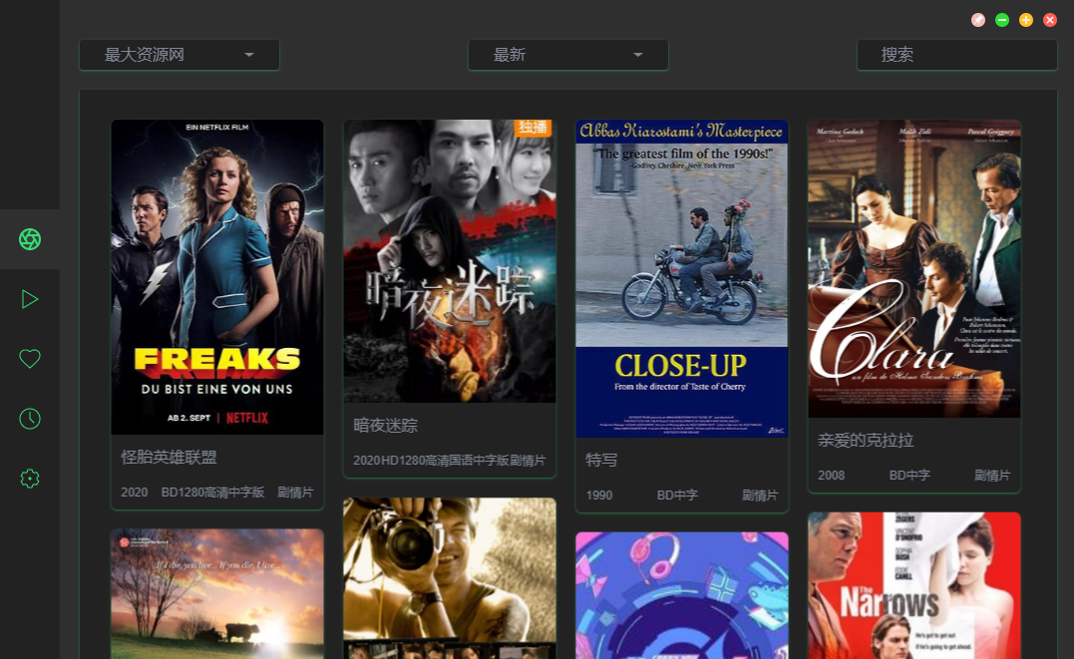Open the Clara movie poster
The width and height of the screenshot is (1074, 659).
tap(913, 268)
